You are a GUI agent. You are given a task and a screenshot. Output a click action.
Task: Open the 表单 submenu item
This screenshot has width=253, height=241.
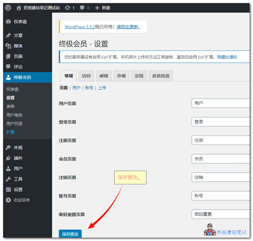pyautogui.click(x=10, y=106)
